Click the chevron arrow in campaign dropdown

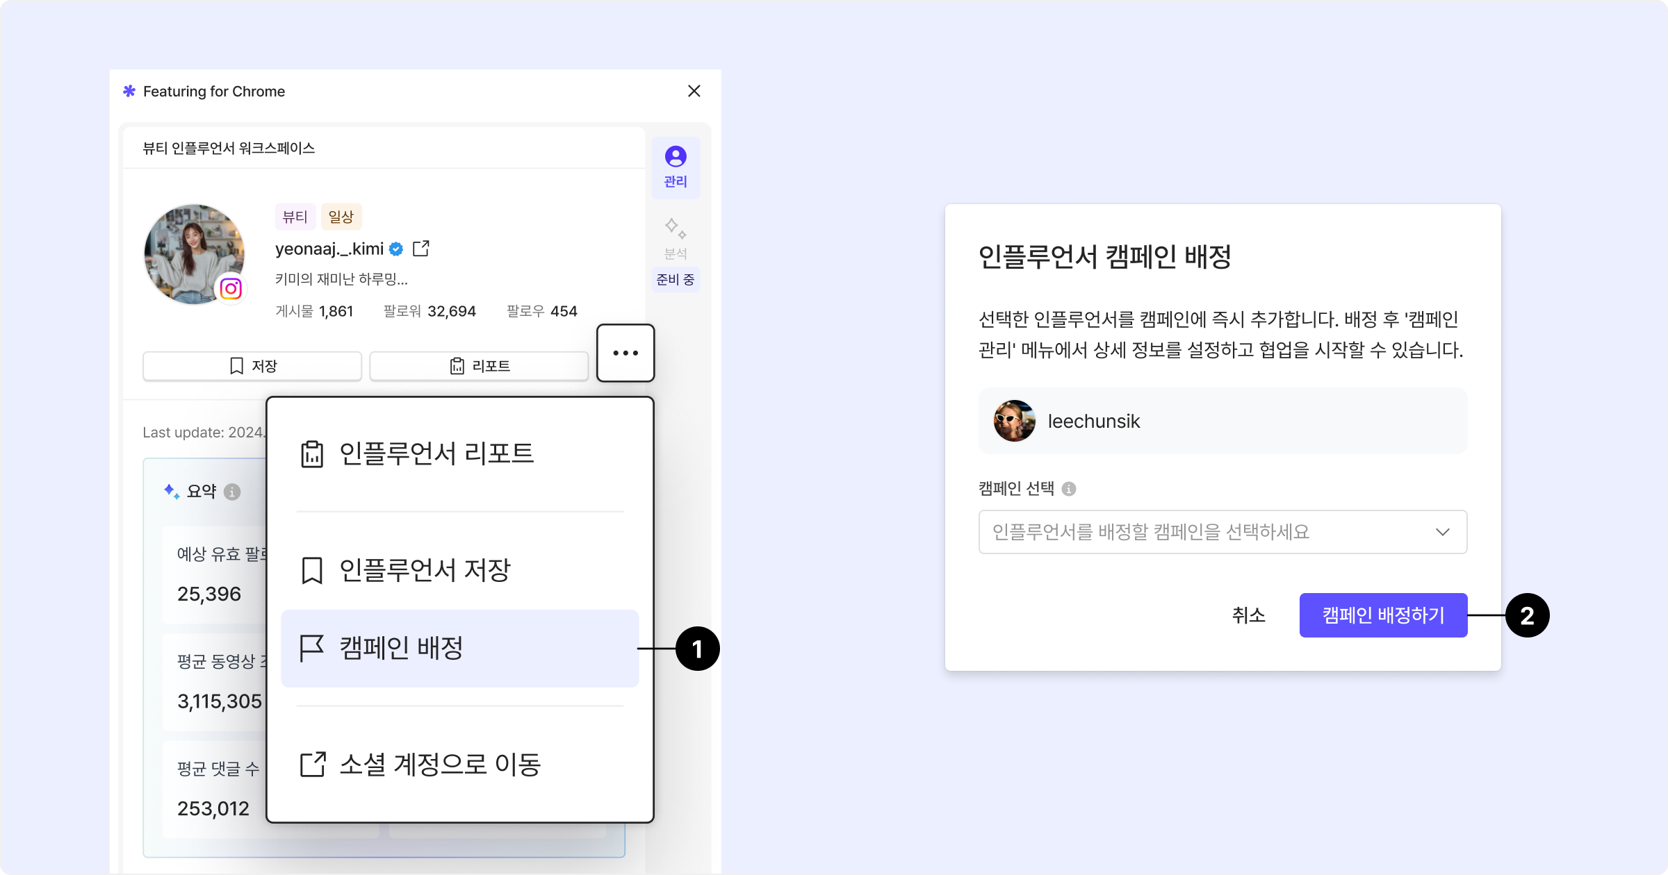(1442, 532)
